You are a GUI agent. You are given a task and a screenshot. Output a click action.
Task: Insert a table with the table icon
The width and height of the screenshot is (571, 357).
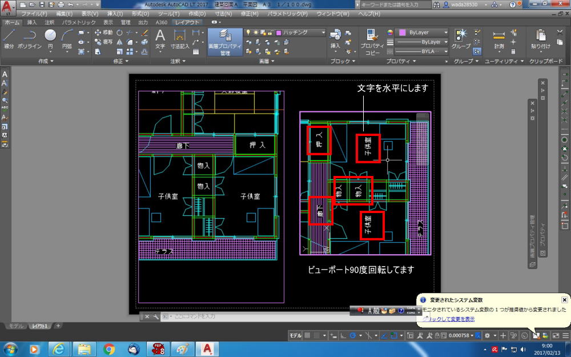(196, 52)
